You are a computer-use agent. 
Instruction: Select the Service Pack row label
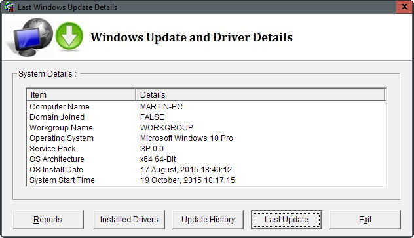point(52,149)
